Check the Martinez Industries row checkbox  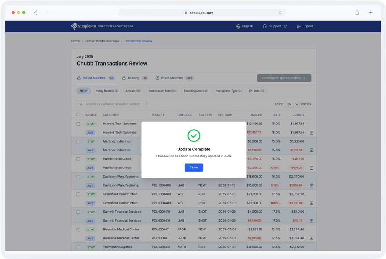tap(78, 141)
